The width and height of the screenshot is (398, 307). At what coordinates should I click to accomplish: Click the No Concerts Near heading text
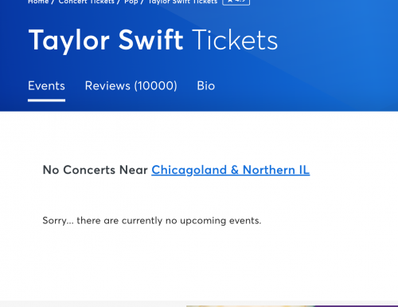[x=95, y=170]
